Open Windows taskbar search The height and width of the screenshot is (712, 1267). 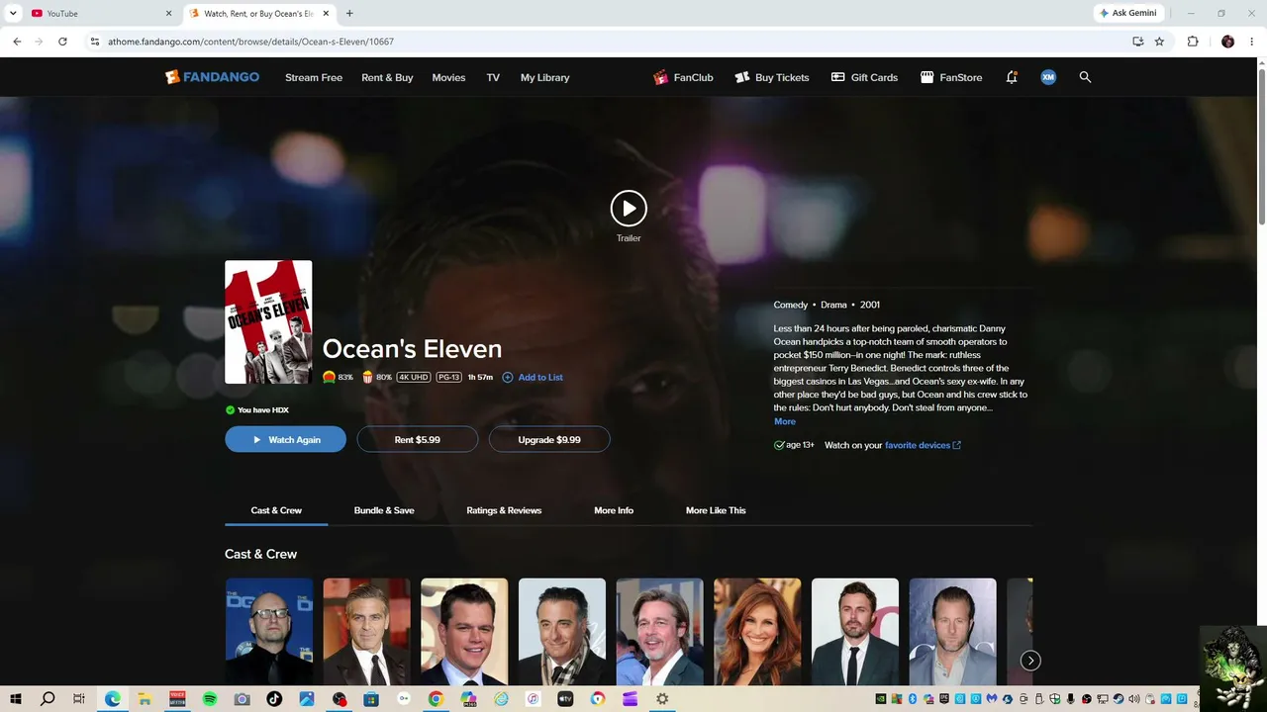(48, 699)
